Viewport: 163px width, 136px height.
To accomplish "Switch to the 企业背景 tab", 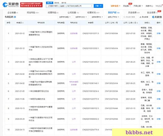I will (x=12, y=13).
